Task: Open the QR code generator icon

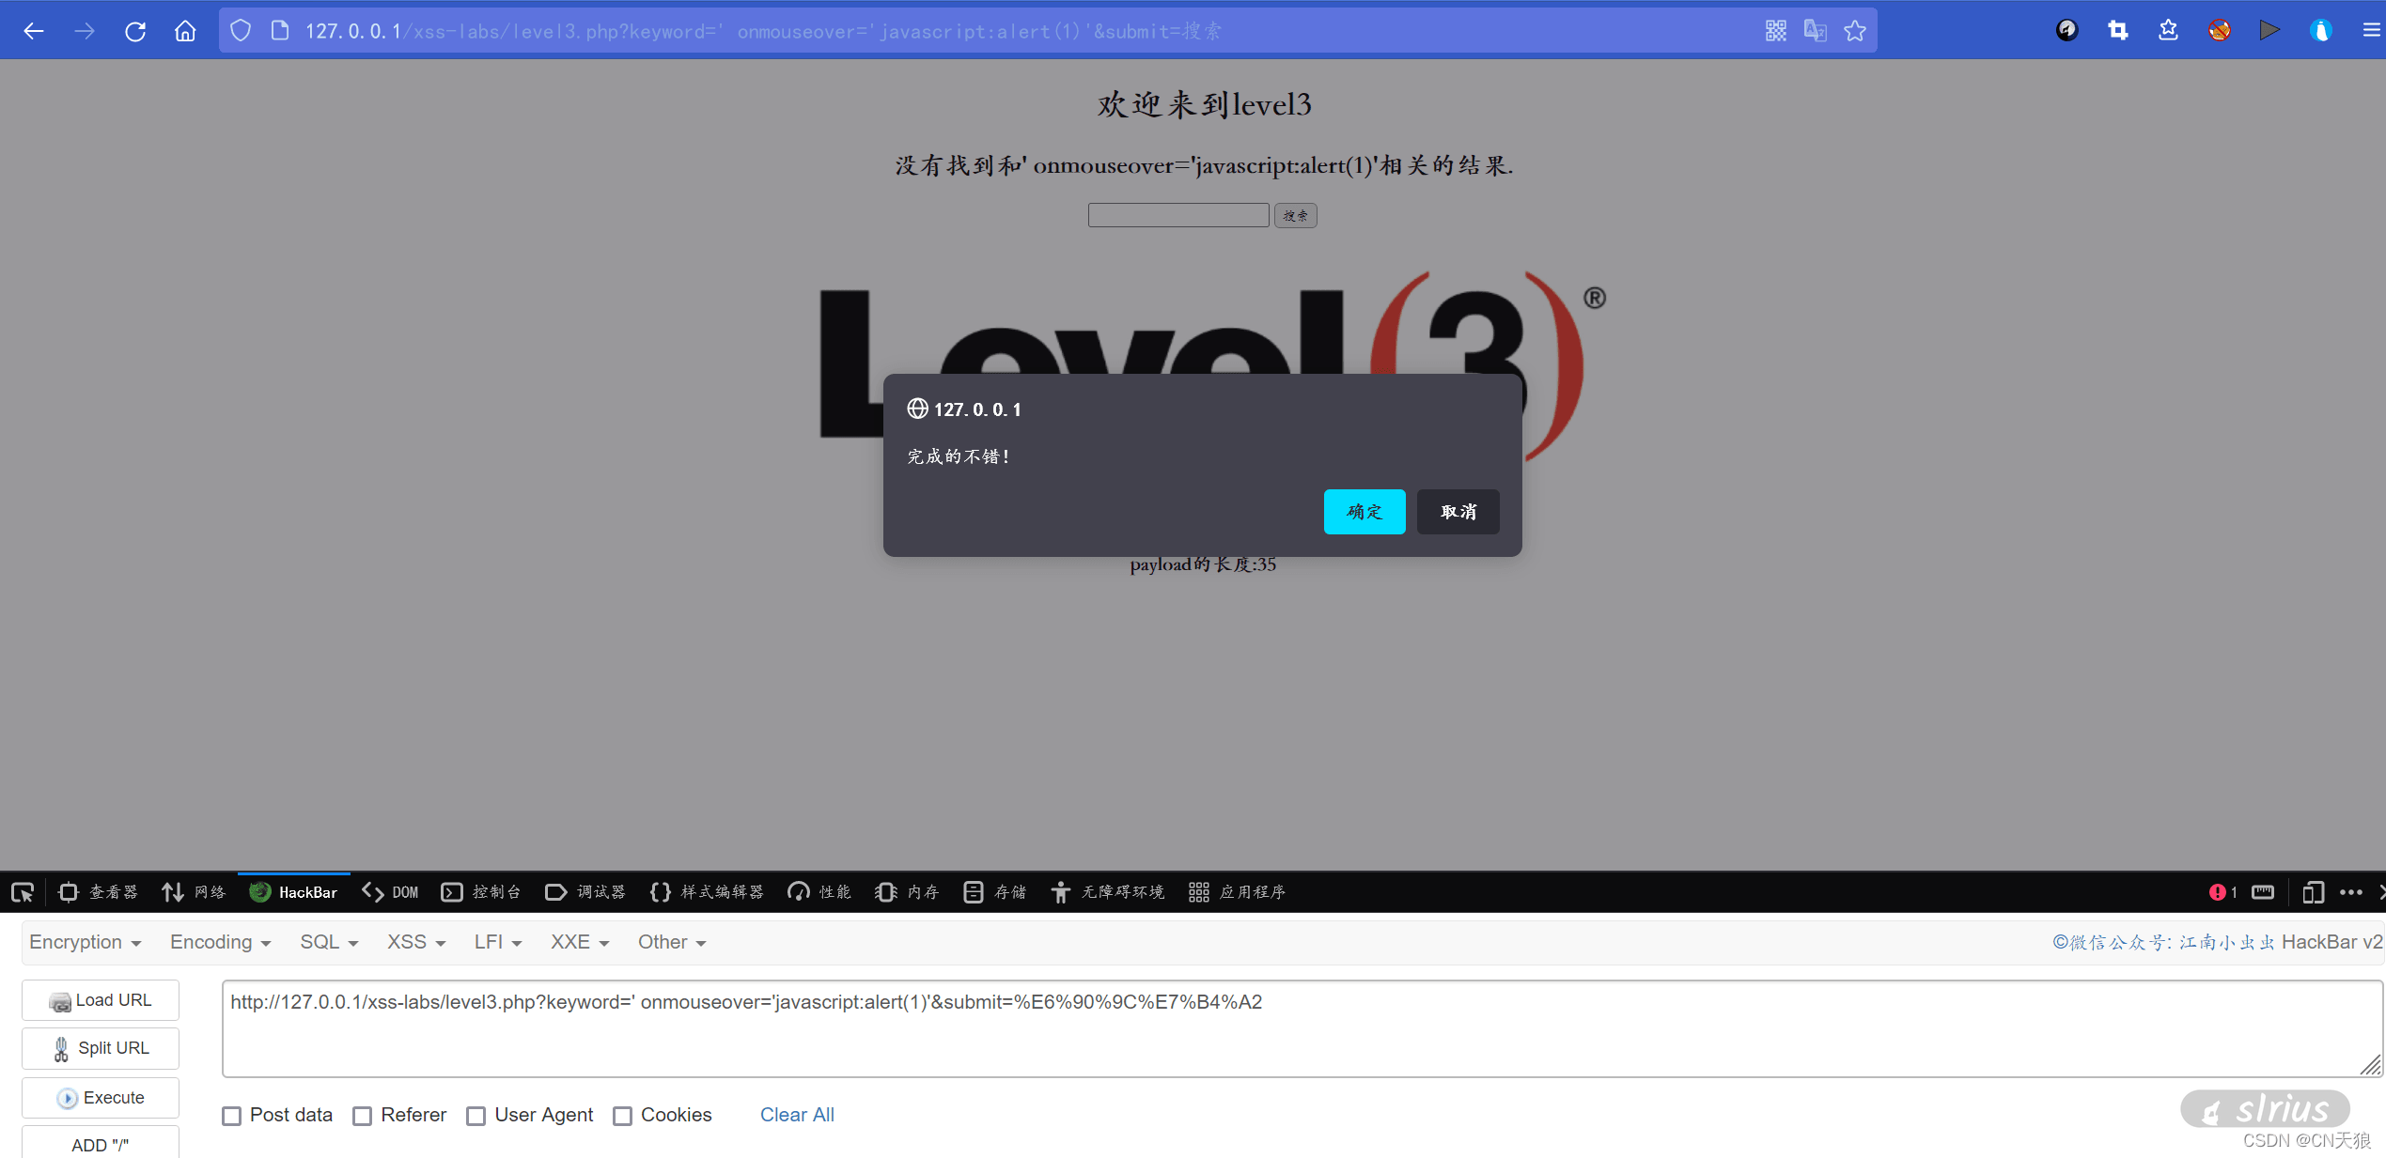Action: (1775, 31)
